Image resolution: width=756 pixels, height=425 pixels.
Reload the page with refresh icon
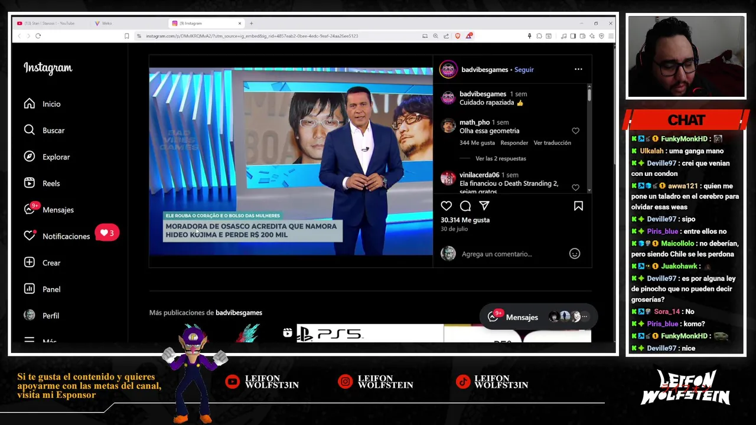[x=38, y=36]
